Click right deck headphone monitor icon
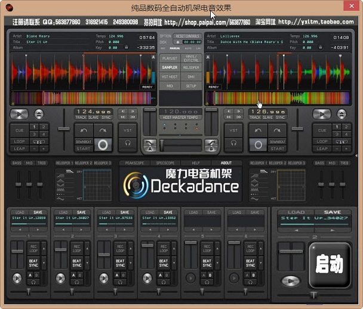Viewport: 363px width, 309px height. coord(235,144)
